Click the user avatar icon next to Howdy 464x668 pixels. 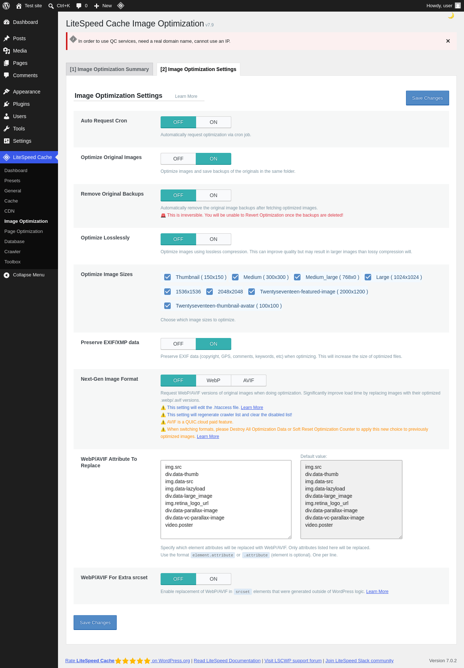click(x=458, y=6)
